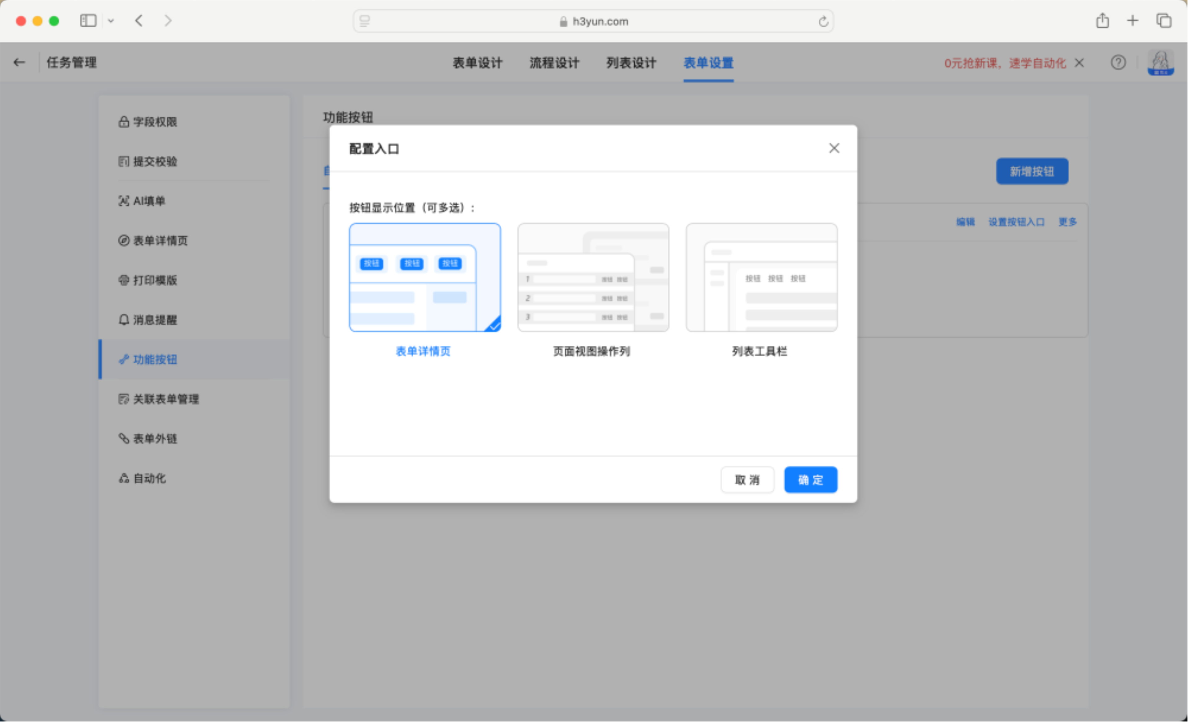Select the 页面视图操作列 position card
1188x722 pixels.
pos(592,278)
